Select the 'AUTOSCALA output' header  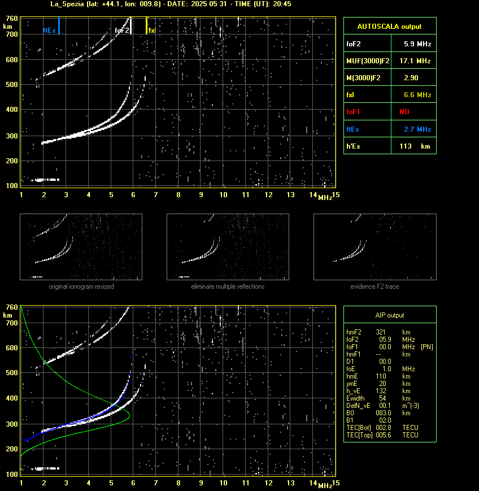389,27
